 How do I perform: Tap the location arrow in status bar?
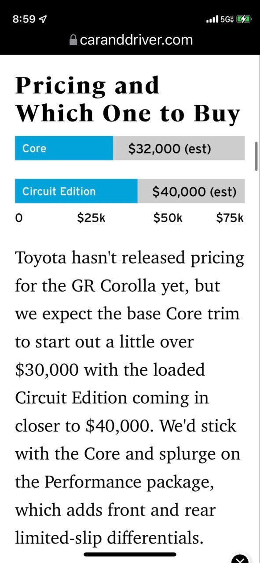pos(43,20)
